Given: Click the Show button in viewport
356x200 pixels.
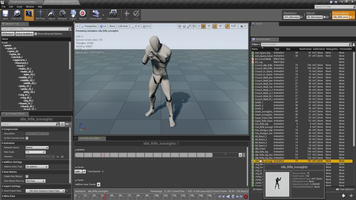Looking at the screenshot, I should 112,26.
